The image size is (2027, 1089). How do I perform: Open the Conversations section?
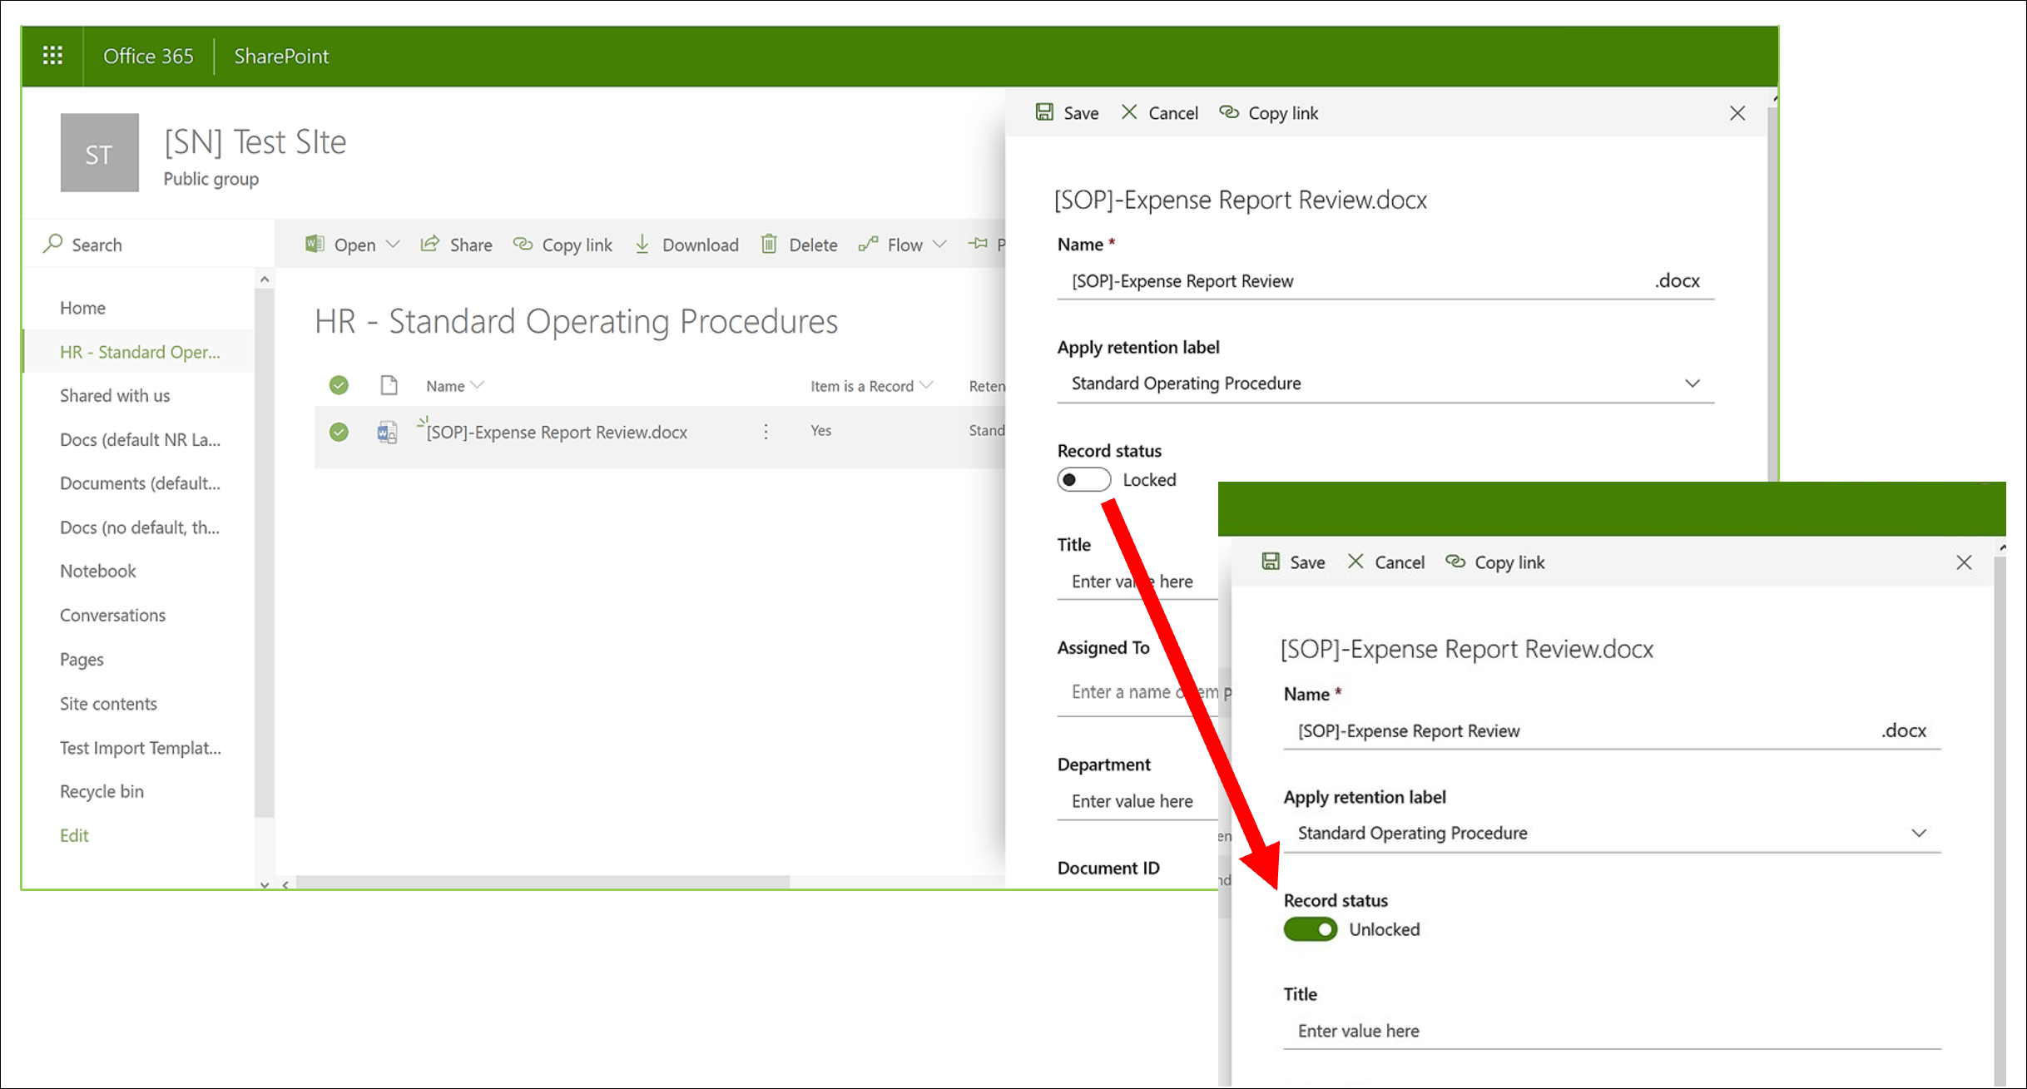click(x=112, y=615)
